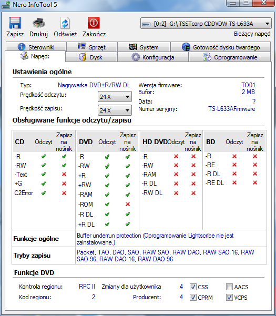Click the buffer value 2 MB
The width and height of the screenshot is (276, 316).
248,92
